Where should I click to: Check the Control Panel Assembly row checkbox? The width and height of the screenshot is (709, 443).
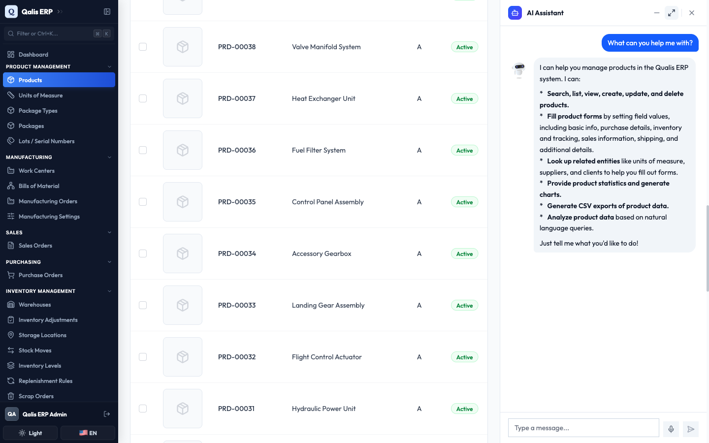[x=143, y=202]
